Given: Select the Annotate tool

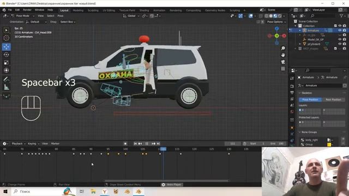Looking at the screenshot, I should 6,79.
